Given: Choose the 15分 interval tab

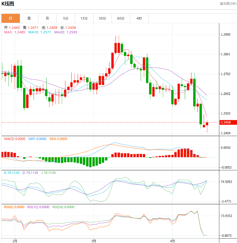Looking at the screenshot, I should [x=84, y=18].
